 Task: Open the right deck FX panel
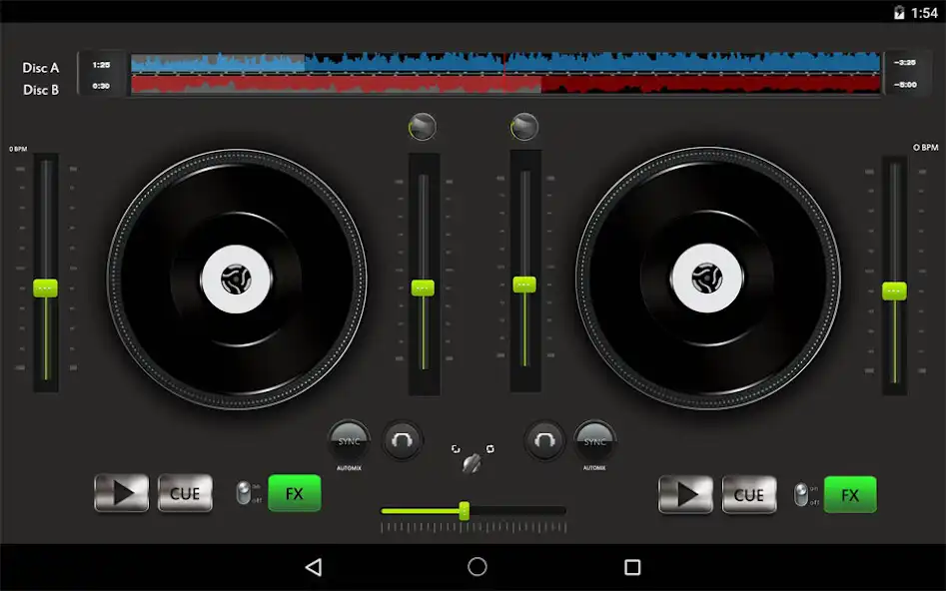850,494
